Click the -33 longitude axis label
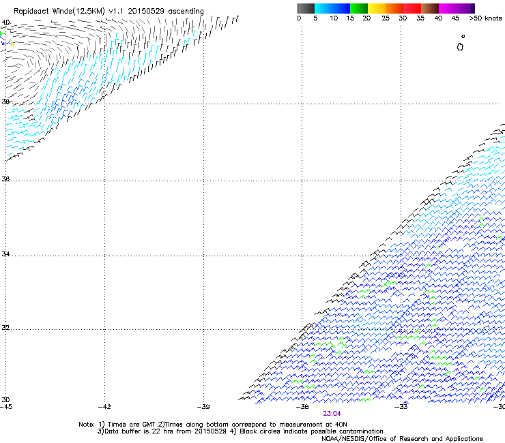This screenshot has width=505, height=443. coord(401,407)
